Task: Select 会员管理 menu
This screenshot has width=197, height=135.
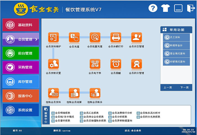Action: tap(21, 39)
